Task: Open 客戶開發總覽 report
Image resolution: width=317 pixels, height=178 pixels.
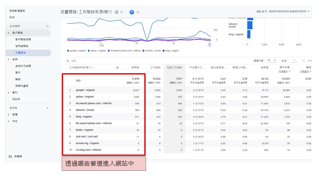Action: click(23, 40)
